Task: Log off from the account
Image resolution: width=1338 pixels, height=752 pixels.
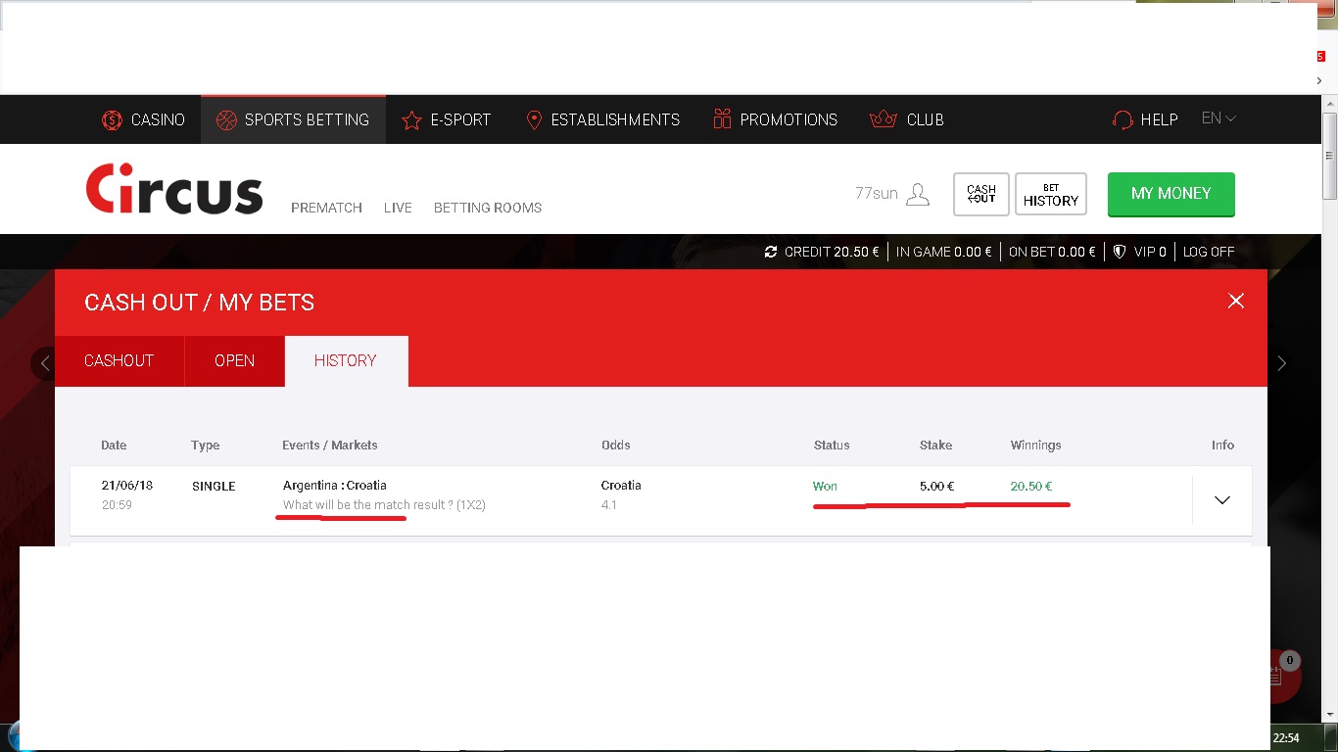Action: pos(1209,252)
